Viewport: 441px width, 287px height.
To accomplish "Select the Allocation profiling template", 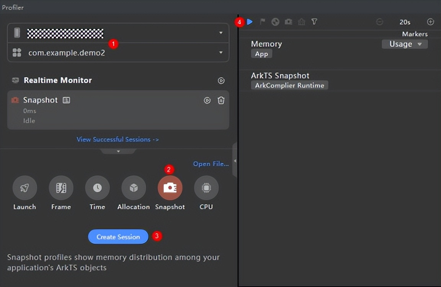I will click(x=133, y=188).
